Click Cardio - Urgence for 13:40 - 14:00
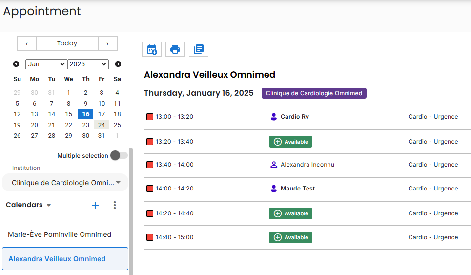Viewport: 471px width, 275px height. [x=433, y=165]
